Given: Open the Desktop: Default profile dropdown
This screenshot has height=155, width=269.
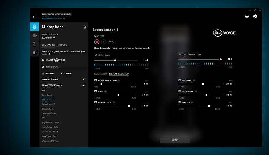Looking at the screenshot, I should click(54, 19).
